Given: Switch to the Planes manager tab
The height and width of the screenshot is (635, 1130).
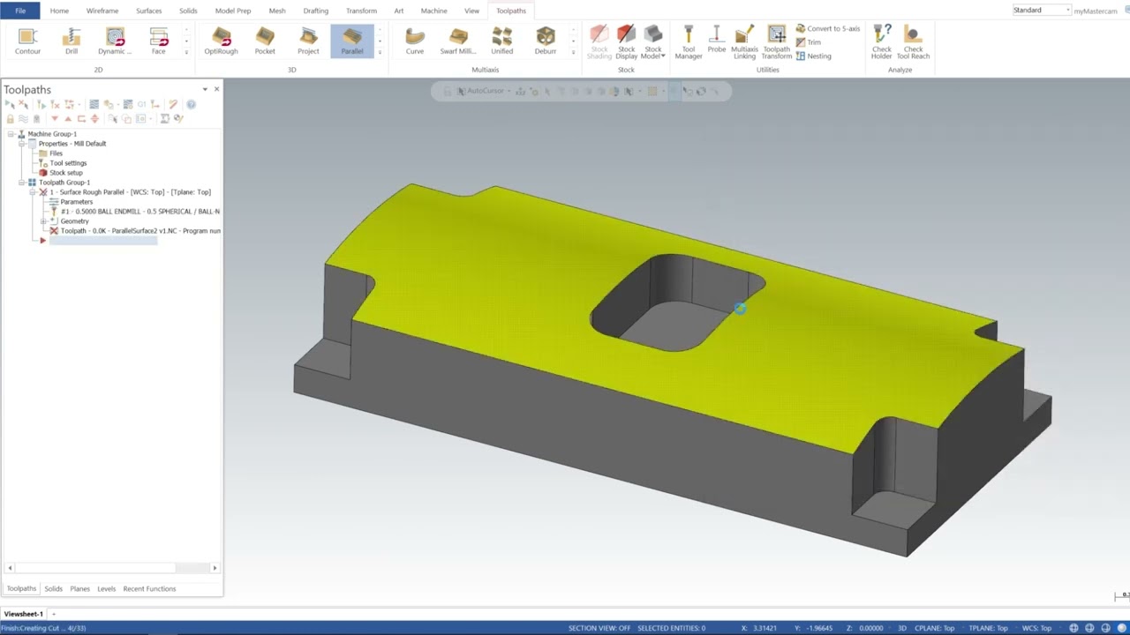Looking at the screenshot, I should [x=79, y=588].
